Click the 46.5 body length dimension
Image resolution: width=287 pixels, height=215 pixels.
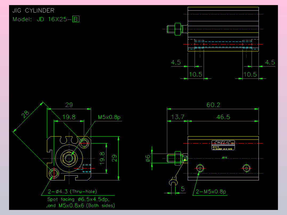pyautogui.click(x=223, y=117)
